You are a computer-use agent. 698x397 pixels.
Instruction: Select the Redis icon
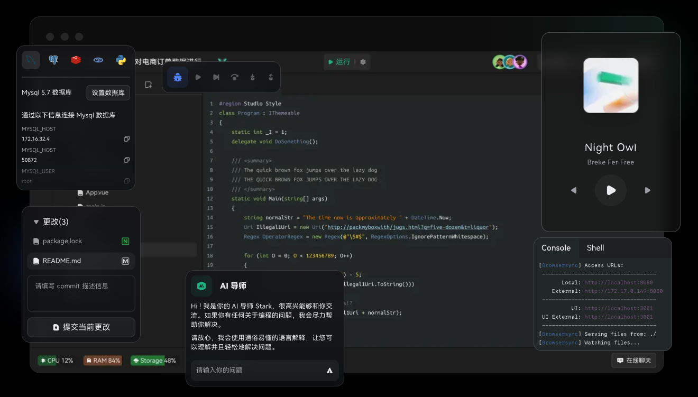76,60
